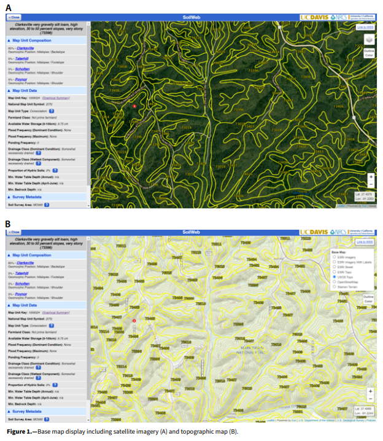Image resolution: width=383 pixels, height=441 pixels.
Task: Click the UC Davis logo in panel B header
Action: click(314, 232)
